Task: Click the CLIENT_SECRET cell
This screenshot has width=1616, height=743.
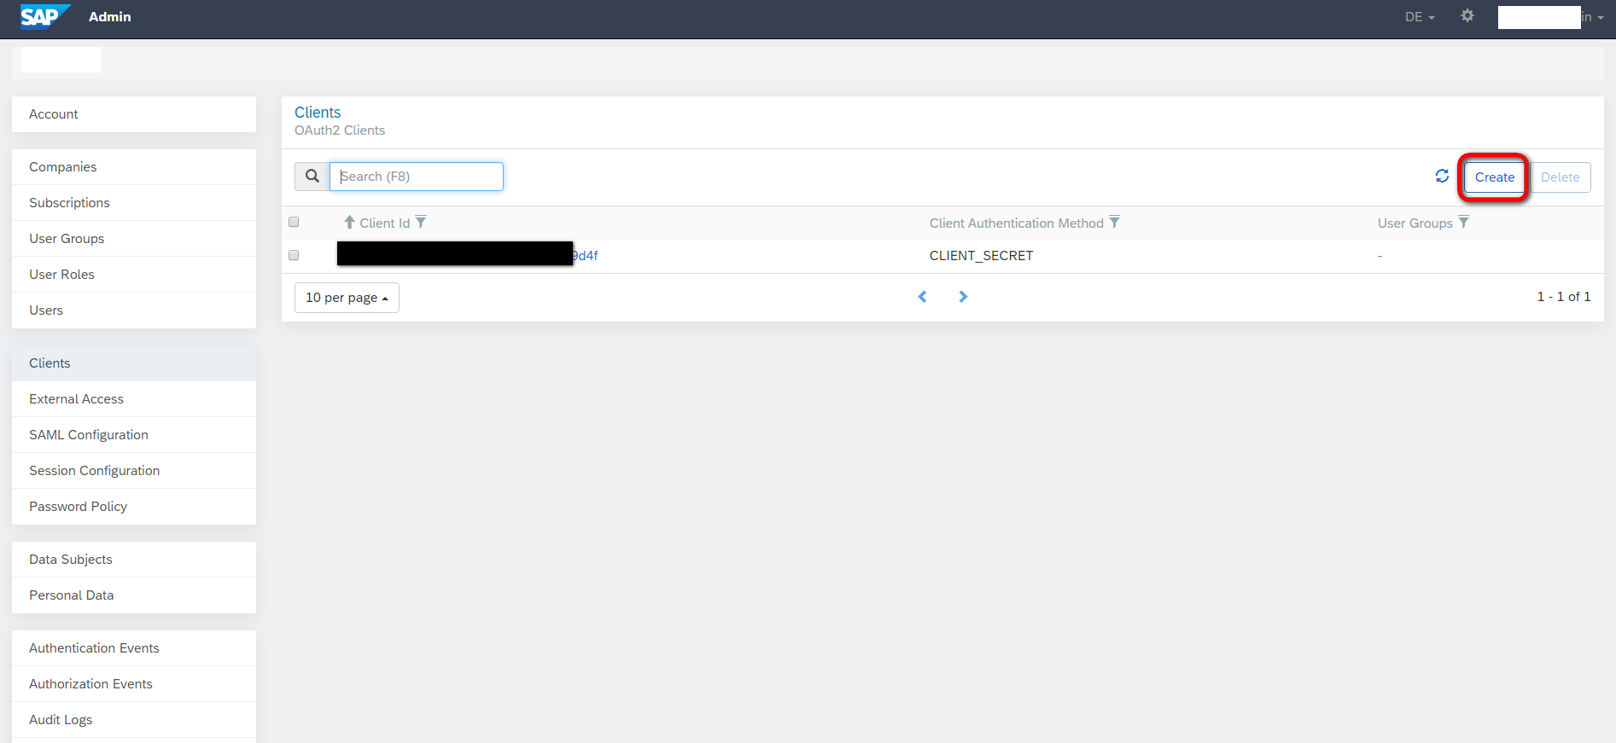Action: (x=982, y=256)
